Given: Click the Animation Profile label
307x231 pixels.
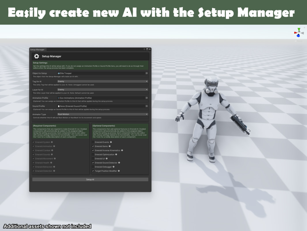Looking at the screenshot, I should click(x=40, y=98).
